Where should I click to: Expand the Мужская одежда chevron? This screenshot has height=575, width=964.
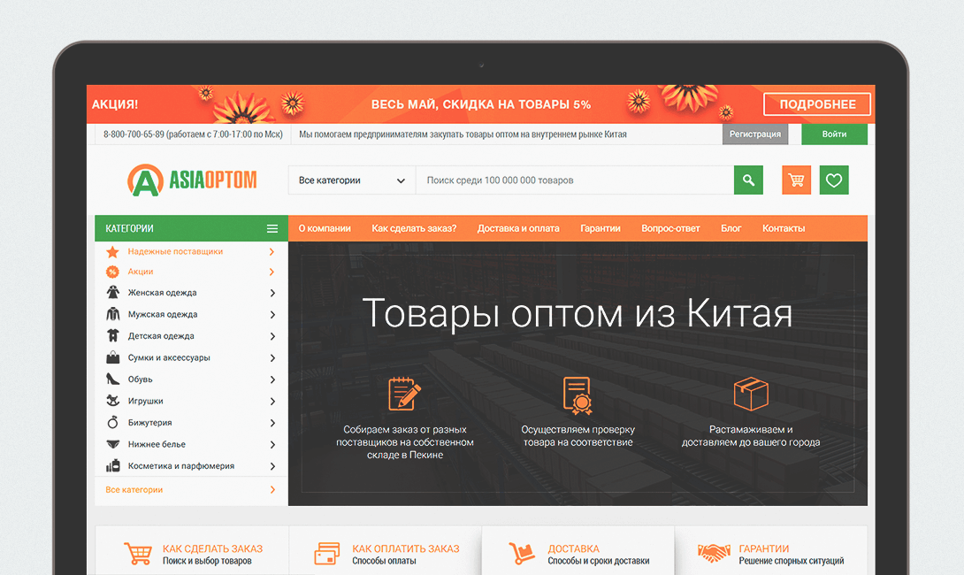(x=272, y=314)
